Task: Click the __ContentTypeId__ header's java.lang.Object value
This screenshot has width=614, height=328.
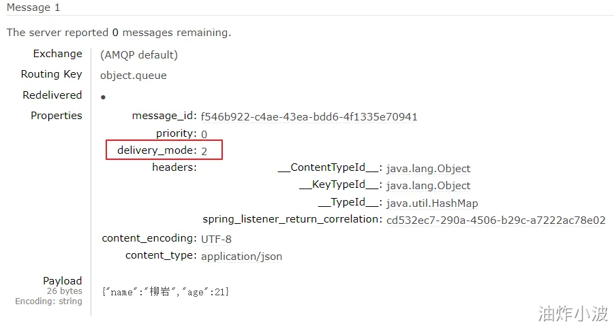Action: pyautogui.click(x=428, y=169)
